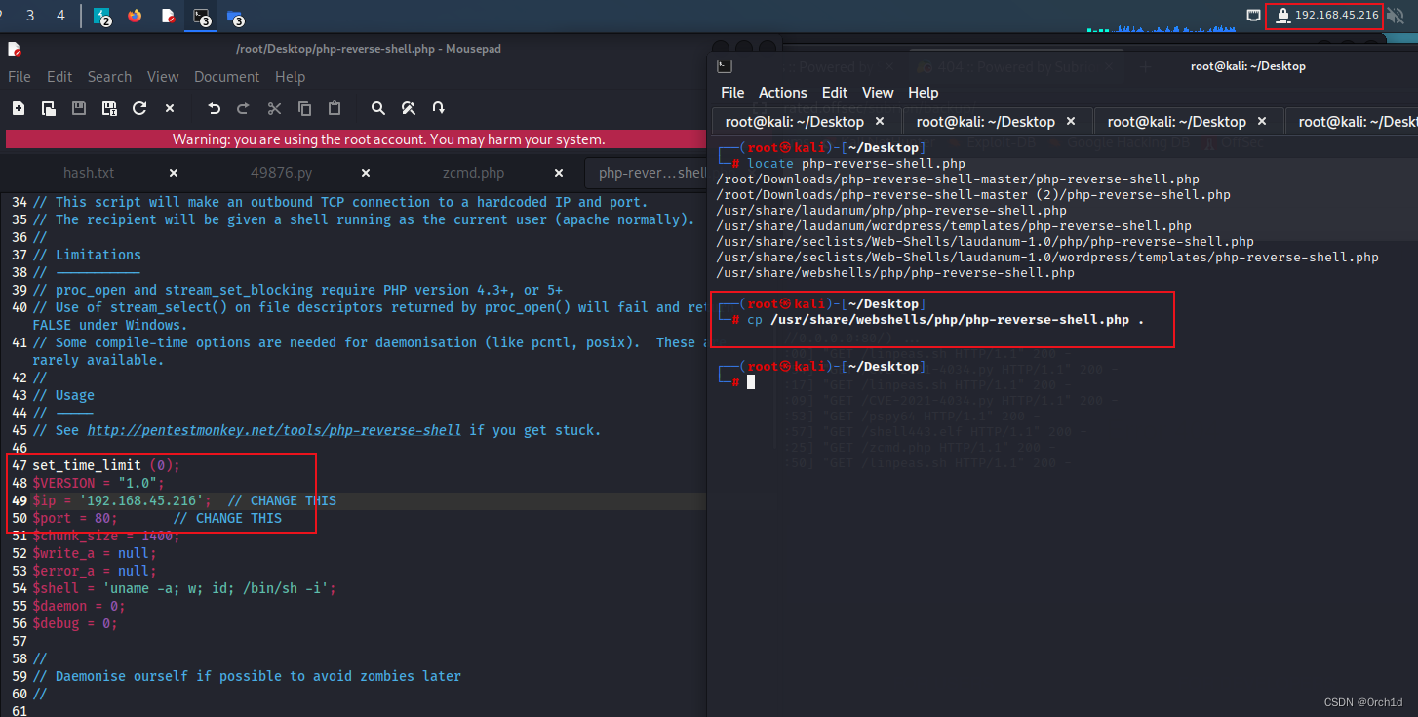Undo the last edit in Mousepad

[215, 108]
